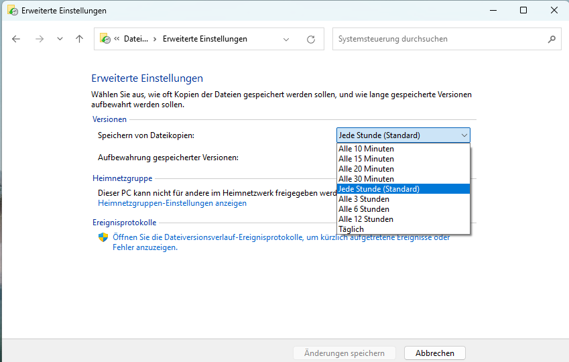Click the 'Versionen' section header
569x362 pixels.
coord(110,119)
